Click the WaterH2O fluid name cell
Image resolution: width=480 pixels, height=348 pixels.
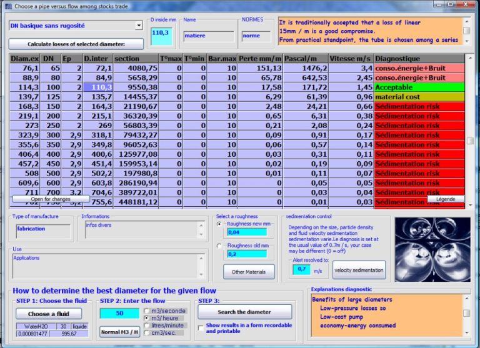tap(36, 327)
